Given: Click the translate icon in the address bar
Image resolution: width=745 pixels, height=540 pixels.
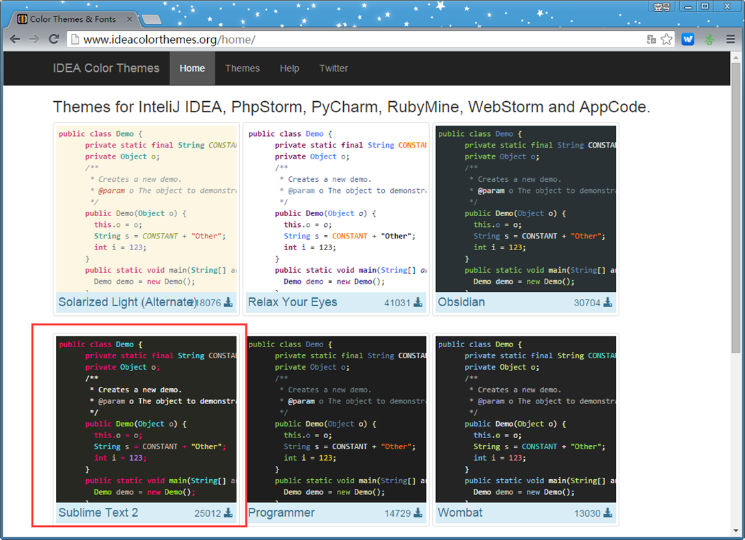Looking at the screenshot, I should tap(651, 40).
